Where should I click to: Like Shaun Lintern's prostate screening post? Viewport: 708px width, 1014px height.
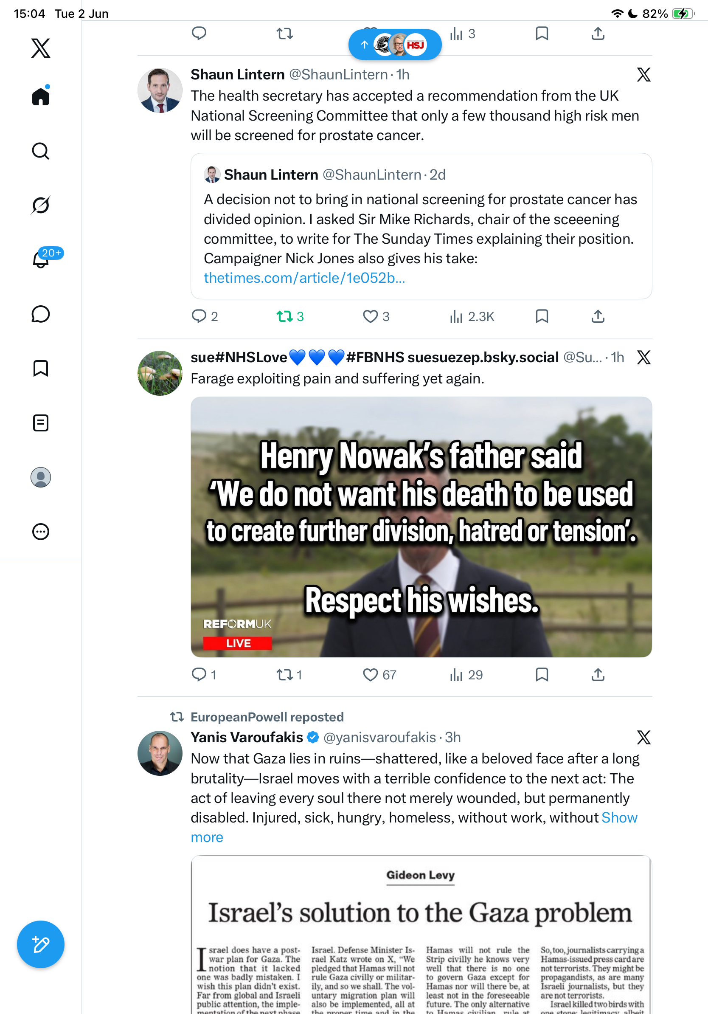pos(370,316)
